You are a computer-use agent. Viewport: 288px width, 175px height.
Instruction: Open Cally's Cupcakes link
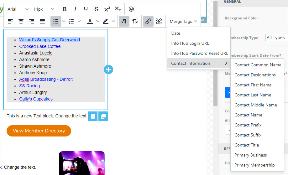pyautogui.click(x=36, y=99)
